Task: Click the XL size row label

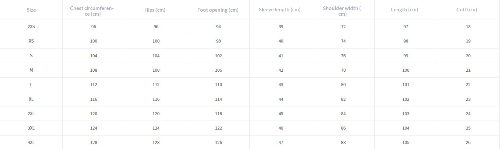Action: pos(31,99)
